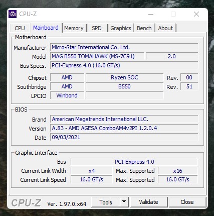Viewport: 214px width, 216px height.
Task: Open the Graphics tab
Action: pyautogui.click(x=121, y=28)
